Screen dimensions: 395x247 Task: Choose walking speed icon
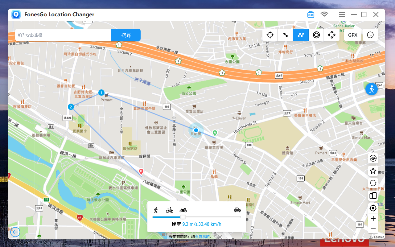pos(156,210)
